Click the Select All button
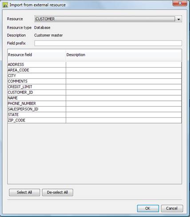190x217 pixels. tap(24, 193)
